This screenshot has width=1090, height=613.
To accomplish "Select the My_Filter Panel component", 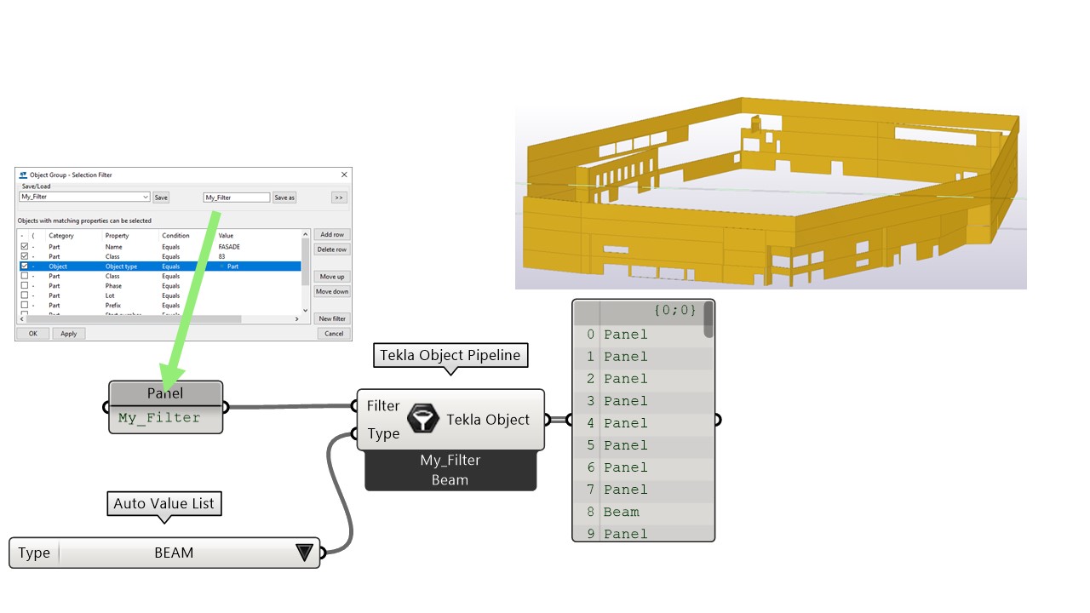I will 166,407.
